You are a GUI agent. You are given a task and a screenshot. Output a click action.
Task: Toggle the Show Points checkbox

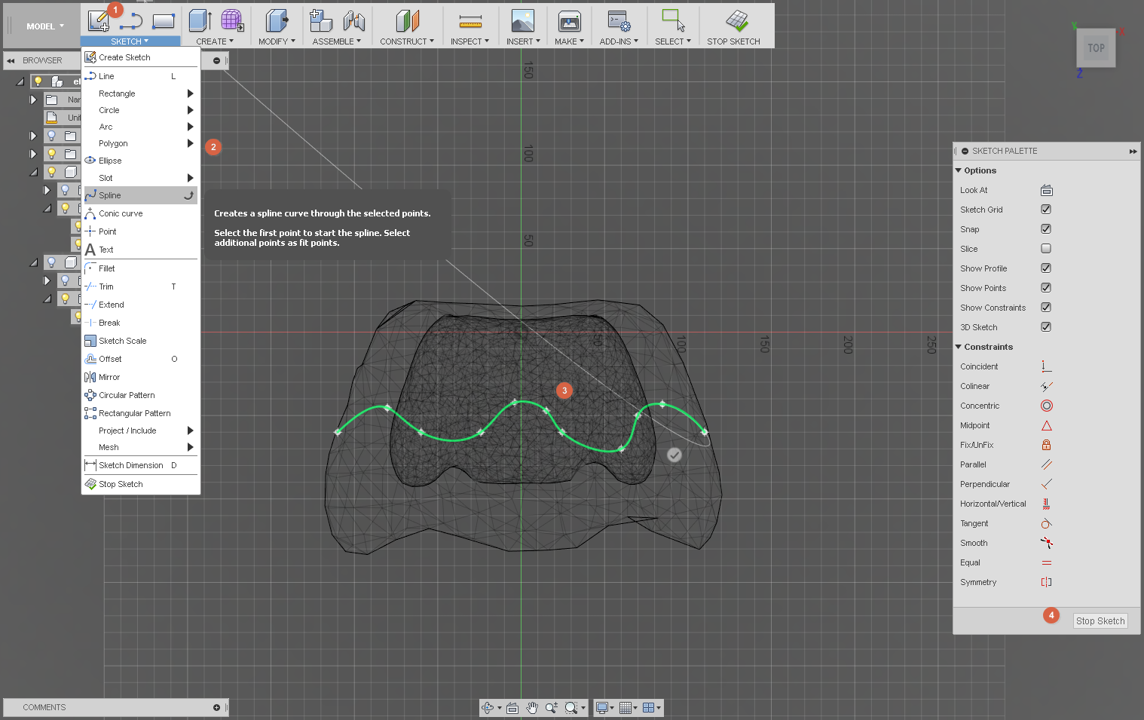click(x=1046, y=288)
